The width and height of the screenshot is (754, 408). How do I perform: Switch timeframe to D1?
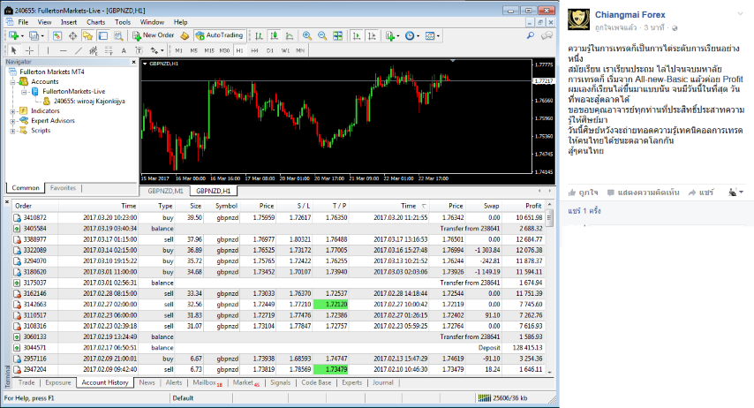(x=270, y=50)
